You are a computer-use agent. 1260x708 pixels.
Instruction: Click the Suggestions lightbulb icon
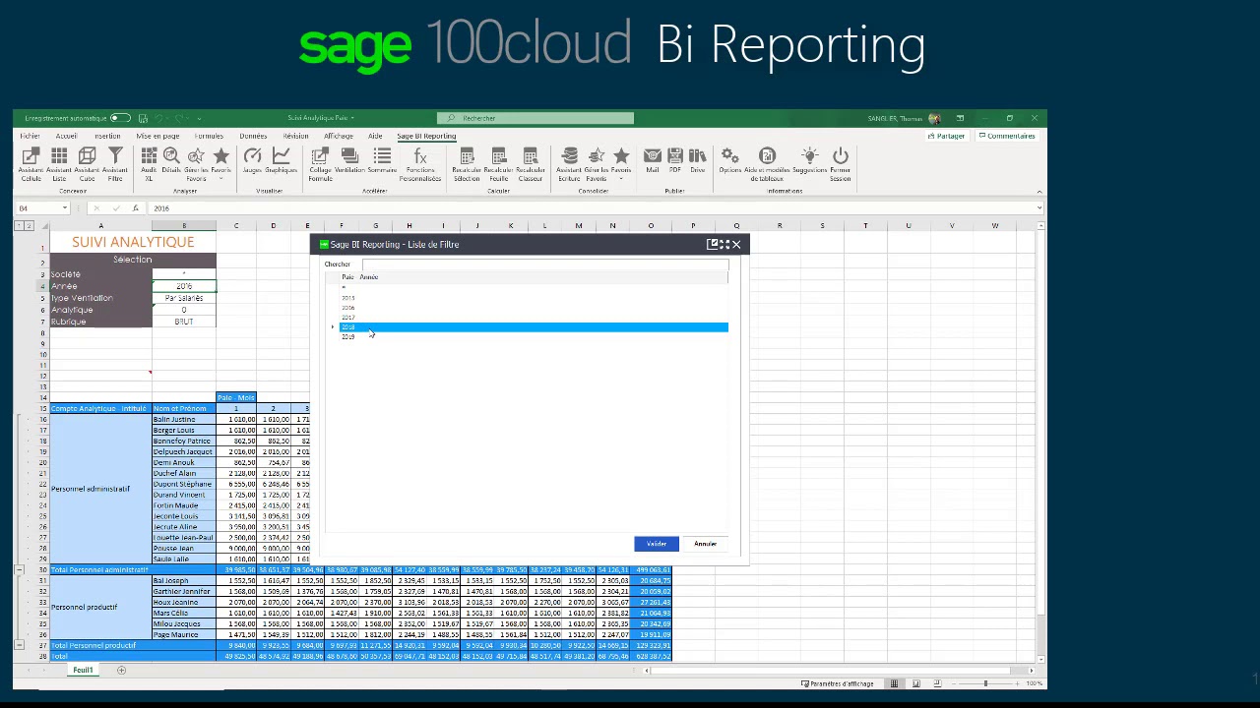coord(809,160)
